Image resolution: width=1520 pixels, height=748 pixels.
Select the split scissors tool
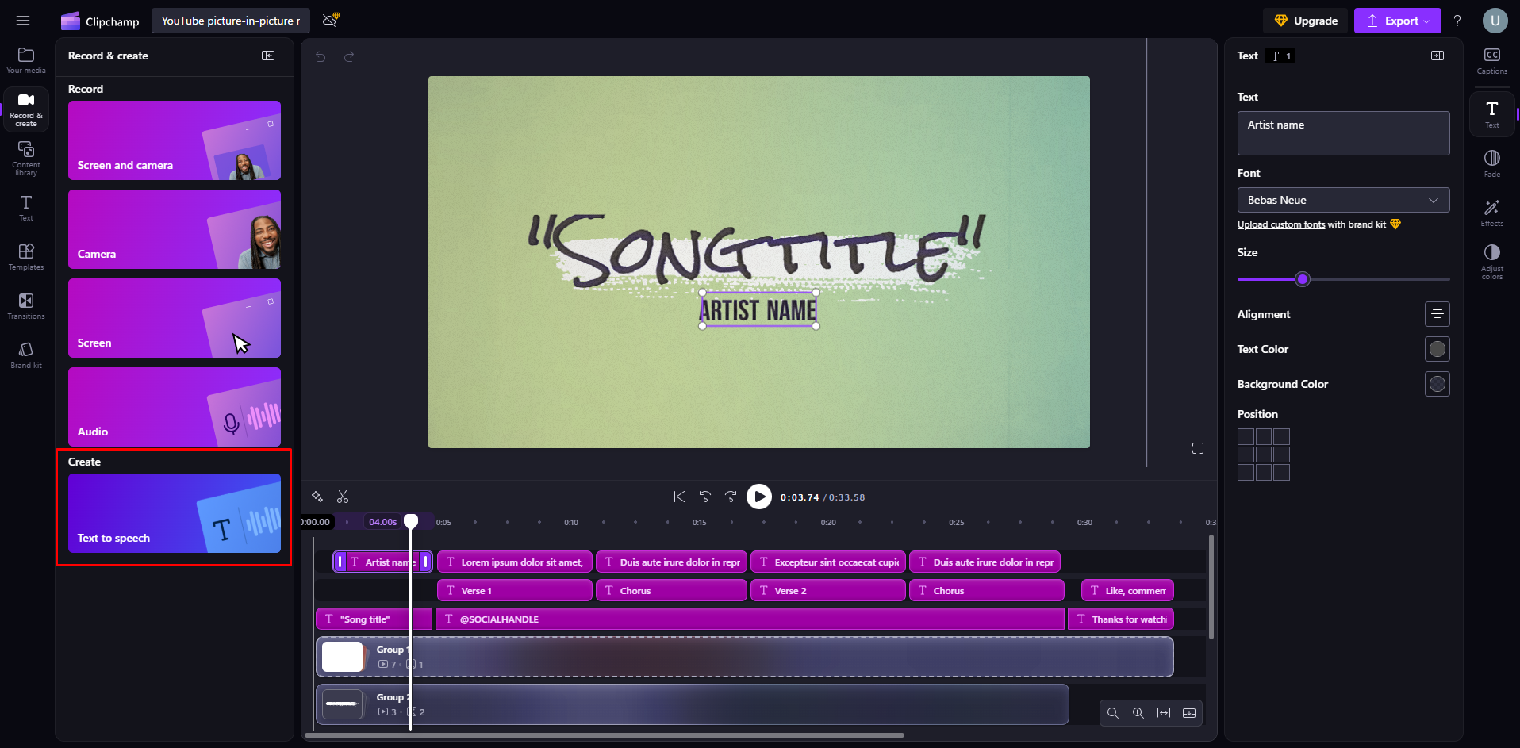343,497
